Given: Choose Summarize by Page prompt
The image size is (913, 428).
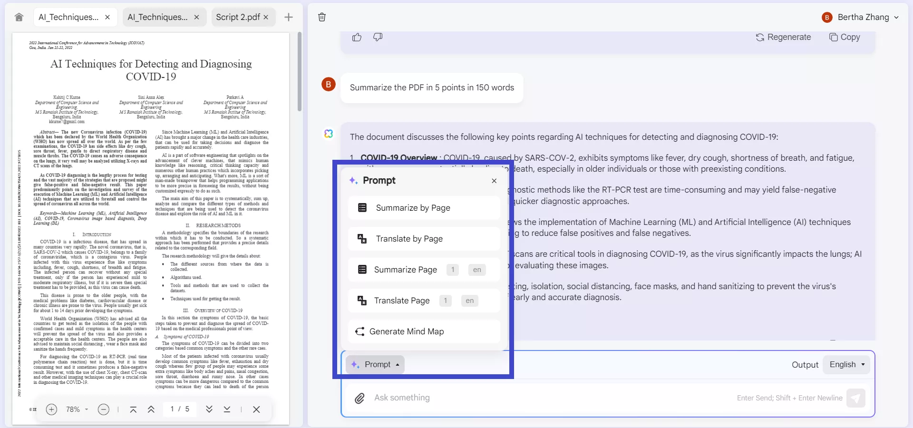Looking at the screenshot, I should click(424, 208).
